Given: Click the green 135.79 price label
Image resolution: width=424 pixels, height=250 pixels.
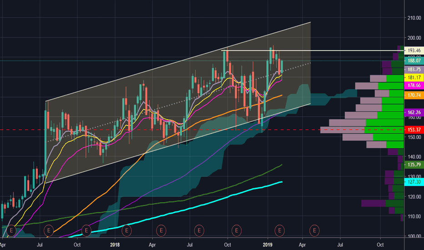Looking at the screenshot, I should (414, 165).
